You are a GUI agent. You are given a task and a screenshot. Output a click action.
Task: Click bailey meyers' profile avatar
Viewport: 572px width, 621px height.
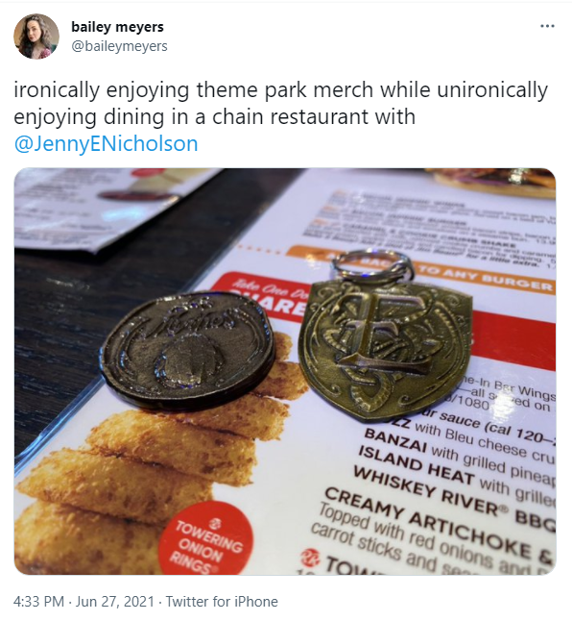tap(36, 37)
